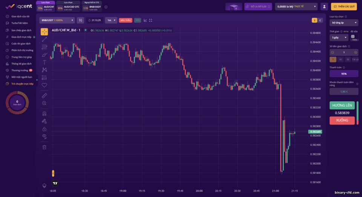Toggle the lock all drawings icon

click(44, 129)
